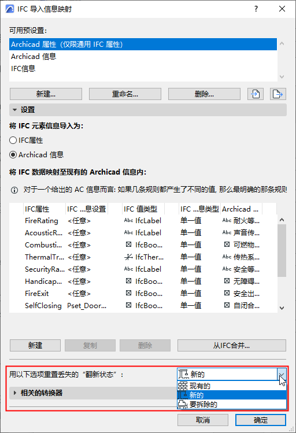The image size is (296, 433).
Task: Collapse the 设置 section
Action: pos(15,110)
